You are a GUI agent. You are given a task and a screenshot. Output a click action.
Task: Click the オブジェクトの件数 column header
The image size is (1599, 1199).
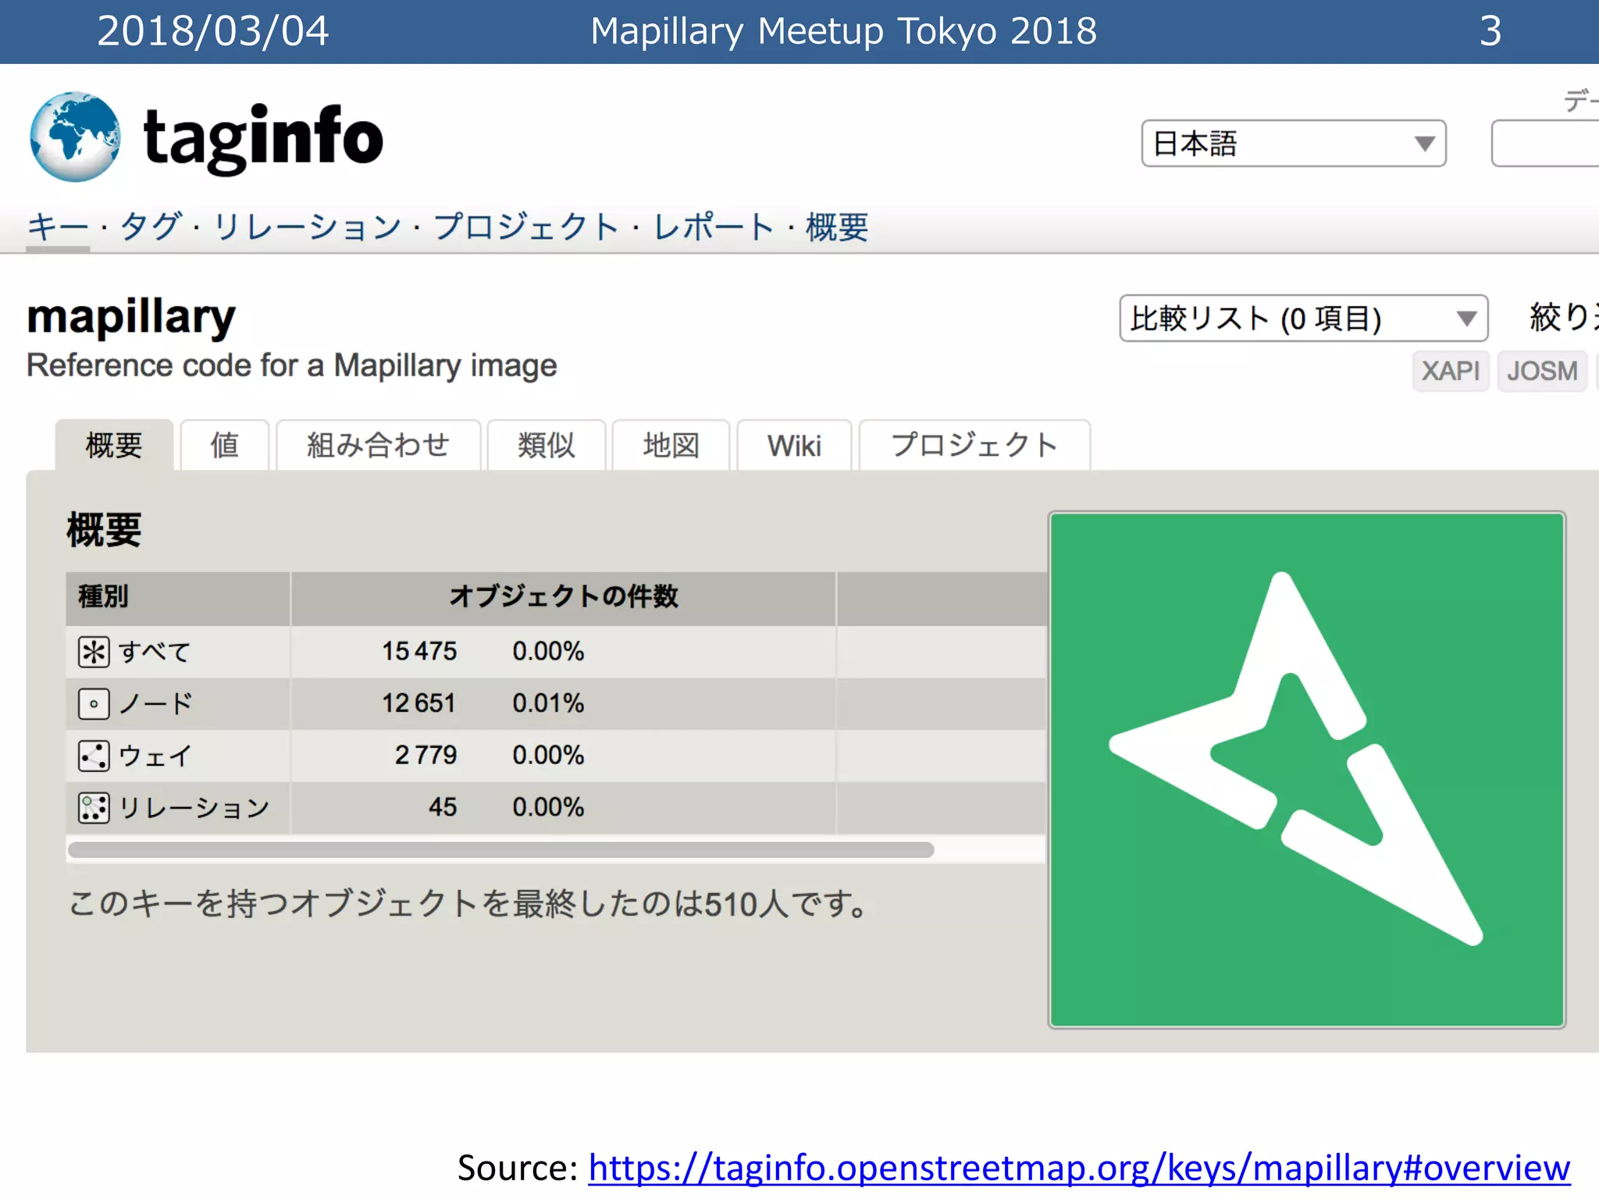564,597
